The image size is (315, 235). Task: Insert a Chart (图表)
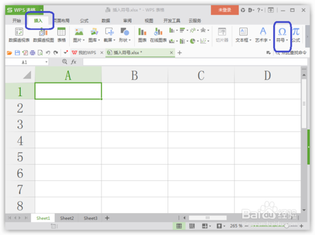(x=142, y=35)
